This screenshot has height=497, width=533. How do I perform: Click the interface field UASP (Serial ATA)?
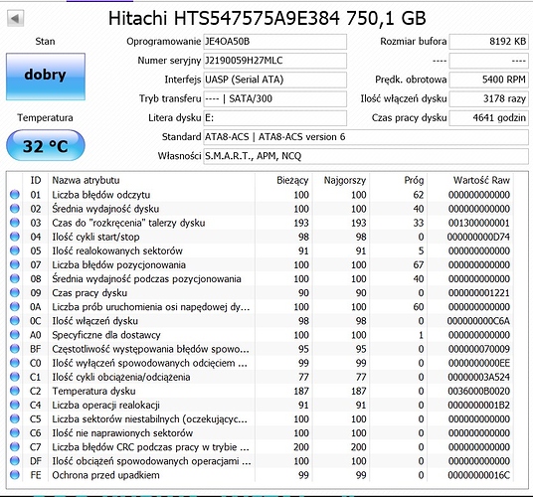point(275,80)
